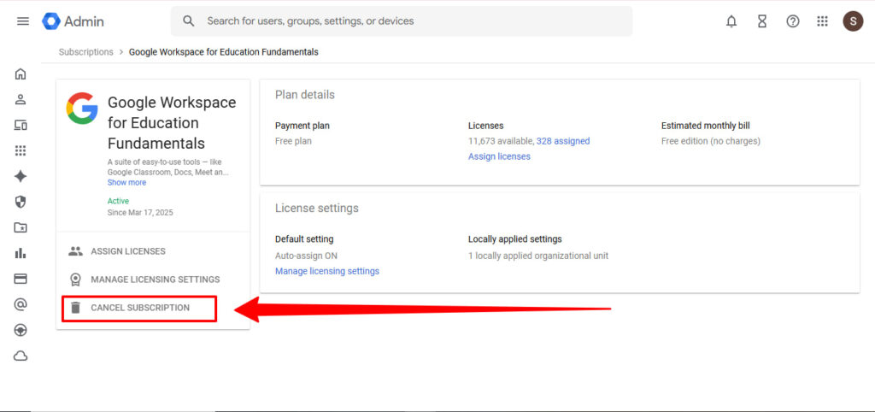Screen dimensions: 875x412
Task: Click the notifications bell icon
Action: [731, 21]
